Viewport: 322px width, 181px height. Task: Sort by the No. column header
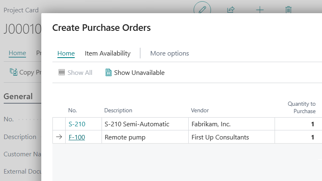[72, 110]
